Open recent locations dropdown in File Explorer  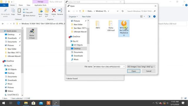tap(11, 24)
